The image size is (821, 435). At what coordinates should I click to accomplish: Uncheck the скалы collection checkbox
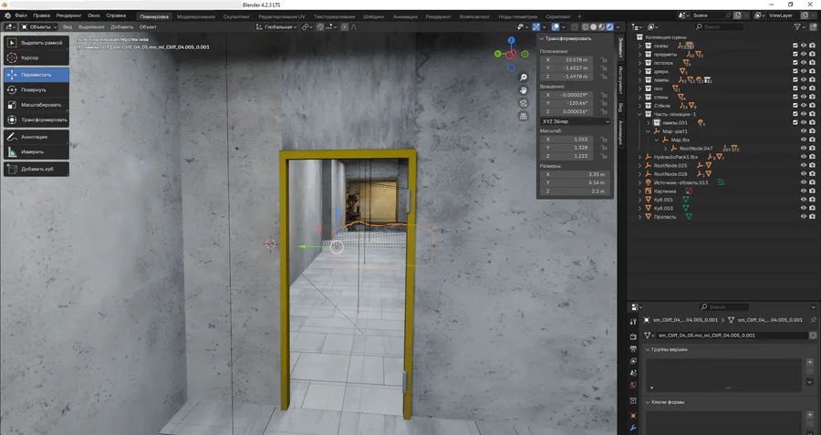pyautogui.click(x=795, y=46)
